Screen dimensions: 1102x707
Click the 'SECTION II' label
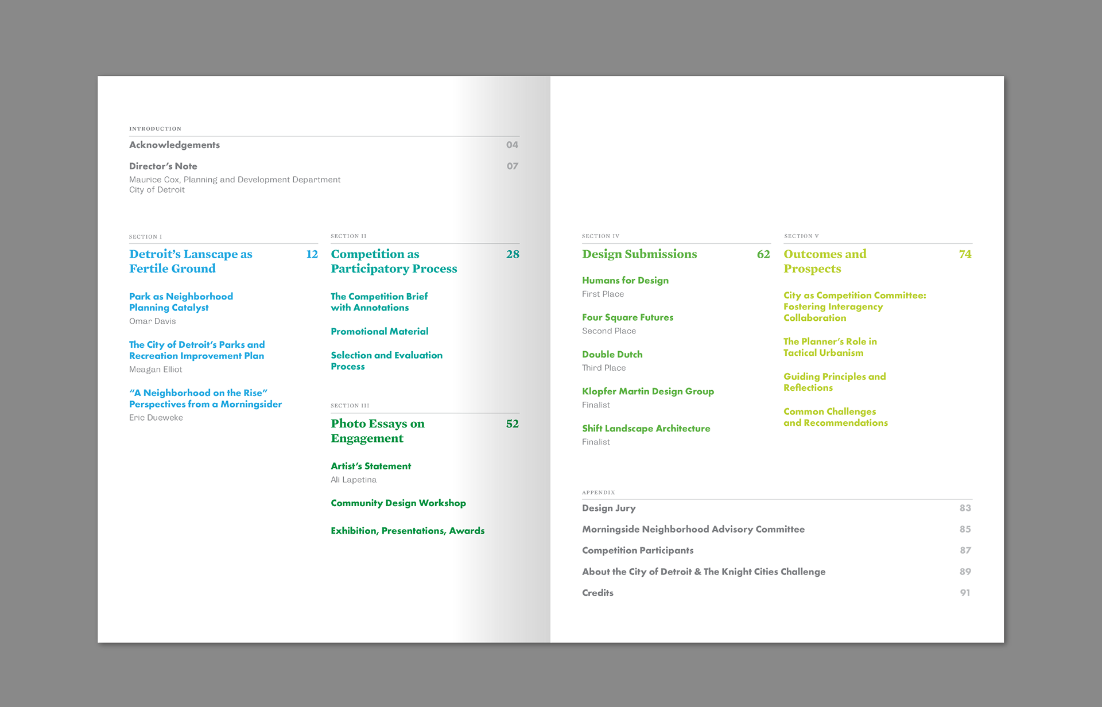[348, 236]
